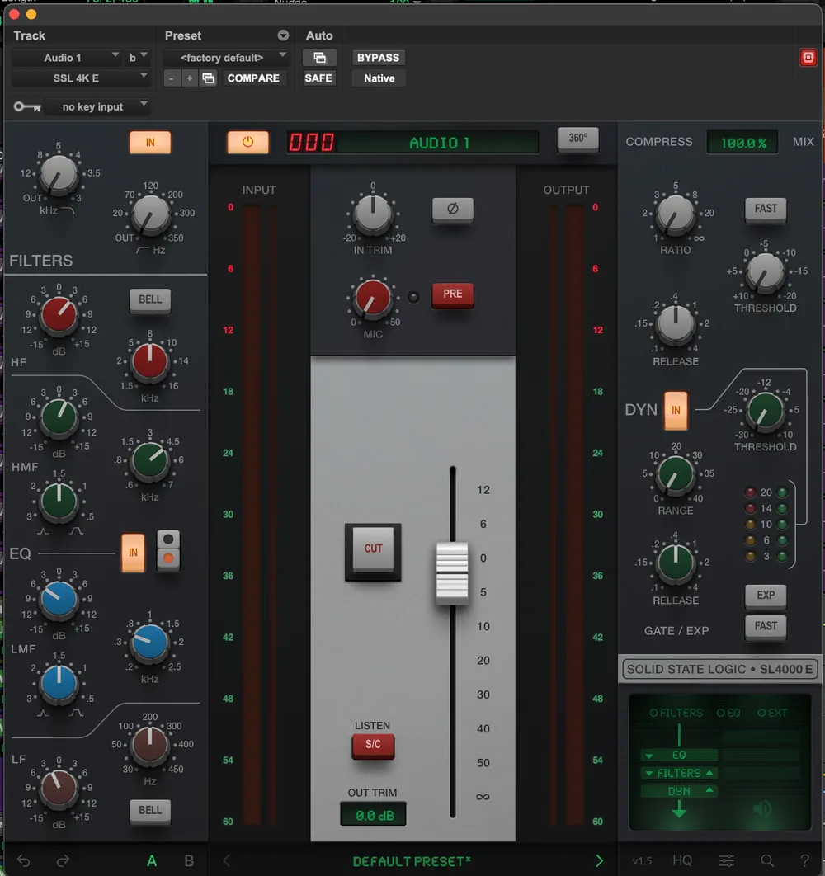825x876 pixels.
Task: Toggle the gate FAST button
Action: 766,626
